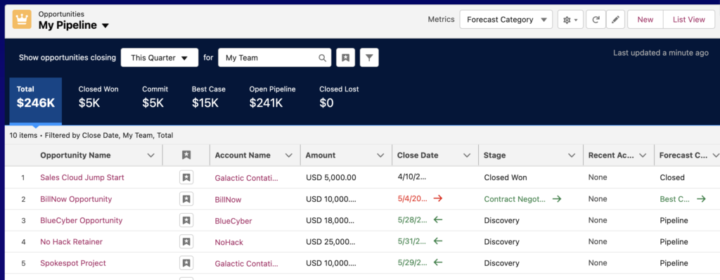Open the BillNow account link
This screenshot has width=720, height=280.
pyautogui.click(x=228, y=200)
